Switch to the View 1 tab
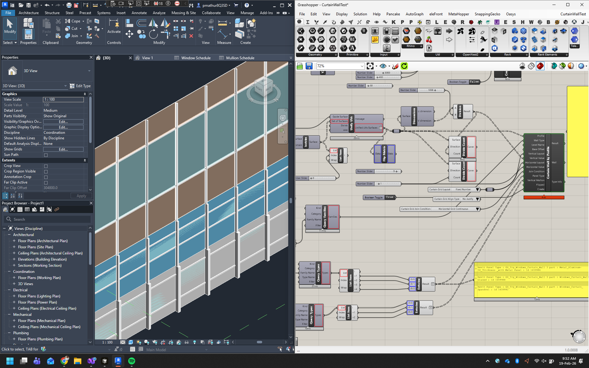The image size is (589, 368). click(147, 58)
